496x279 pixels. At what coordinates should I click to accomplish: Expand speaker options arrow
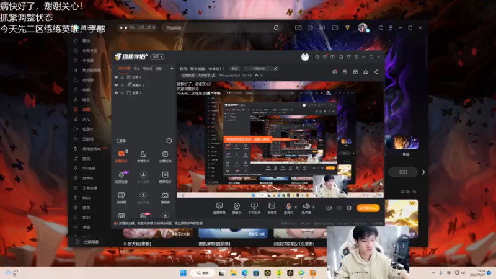click(x=314, y=207)
